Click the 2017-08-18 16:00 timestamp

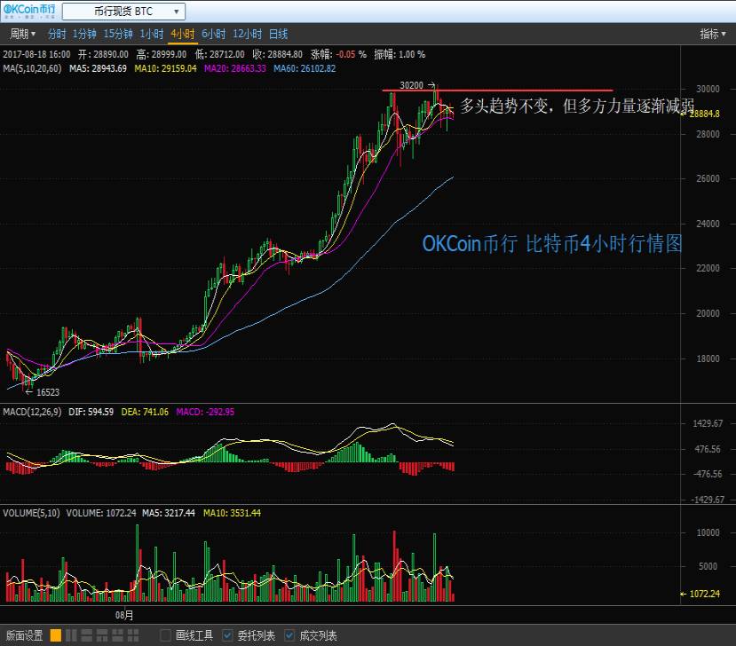[x=36, y=54]
